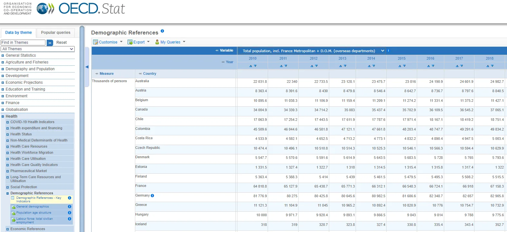The height and width of the screenshot is (232, 507).
Task: Open the Customise dropdown arrow
Action: [x=121, y=42]
